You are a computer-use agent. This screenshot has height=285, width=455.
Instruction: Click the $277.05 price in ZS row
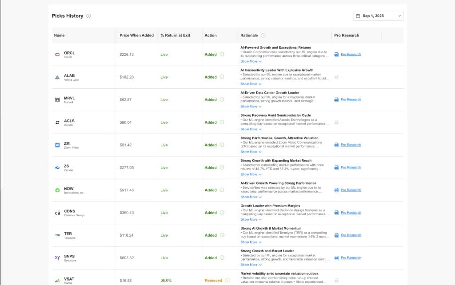coord(127,167)
